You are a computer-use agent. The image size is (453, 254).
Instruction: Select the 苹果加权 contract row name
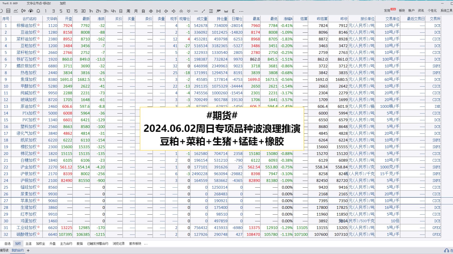29,201
